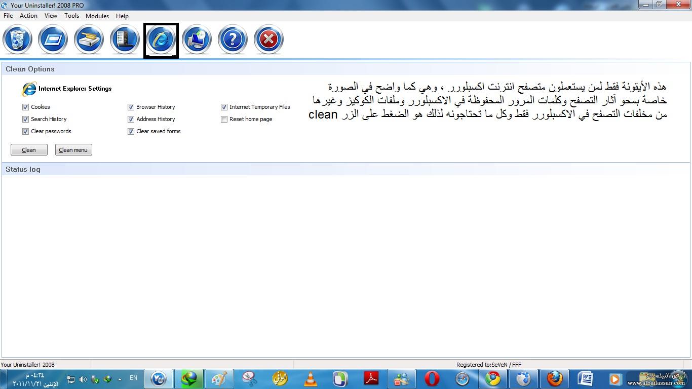Open the Help menu
Screen dimensions: 692x389
[x=122, y=16]
